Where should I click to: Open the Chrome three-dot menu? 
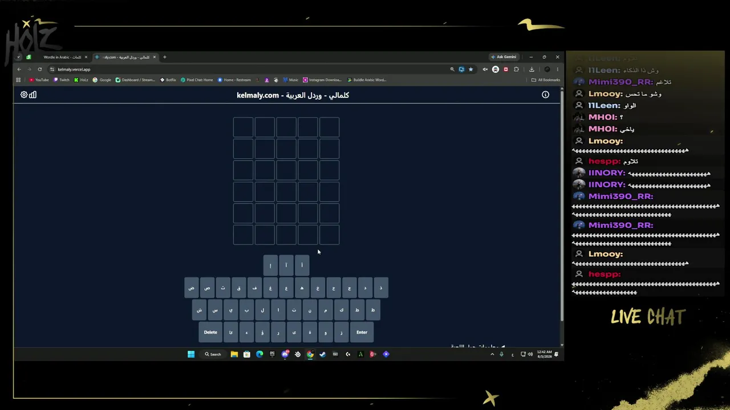coord(557,69)
